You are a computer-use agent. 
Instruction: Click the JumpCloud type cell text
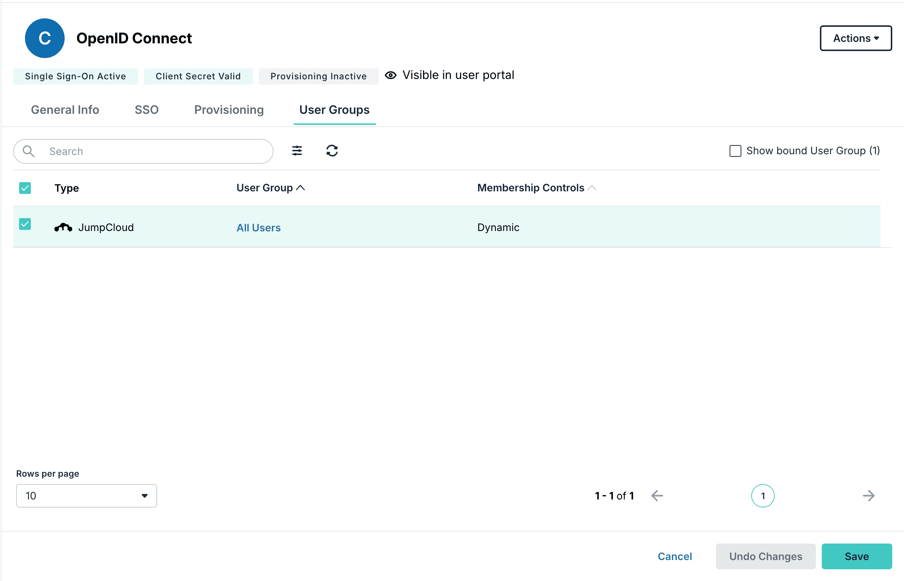106,227
